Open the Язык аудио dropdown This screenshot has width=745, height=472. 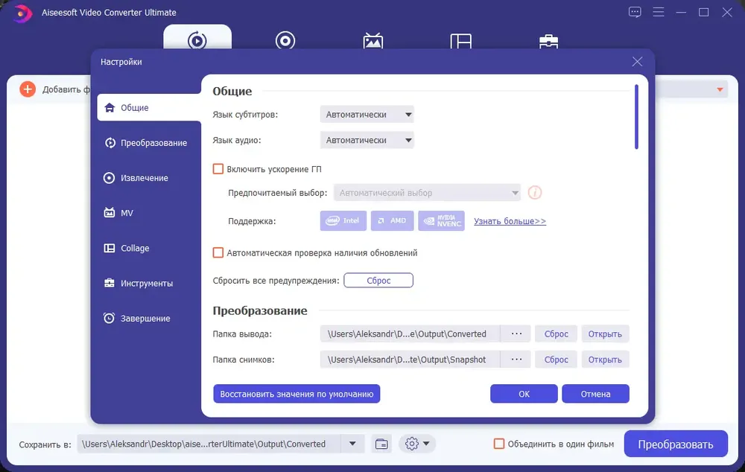click(x=367, y=140)
